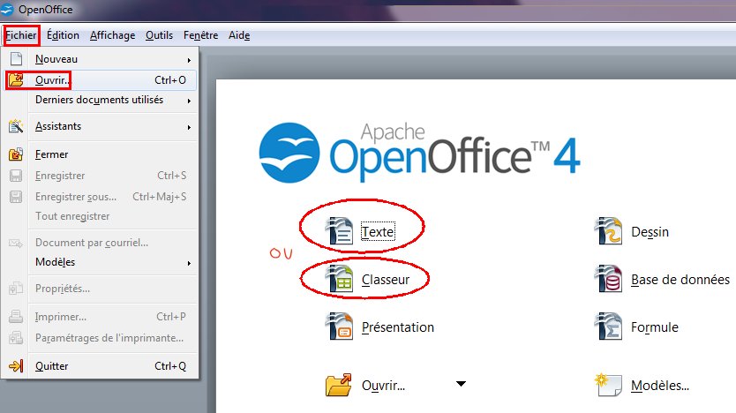Open the Affichage menu
This screenshot has width=736, height=413.
click(112, 35)
